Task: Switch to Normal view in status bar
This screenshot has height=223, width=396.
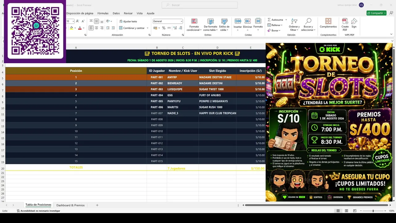Action: click(338, 211)
